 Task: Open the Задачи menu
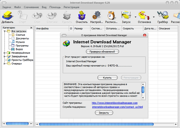pyautogui.click(x=6, y=7)
